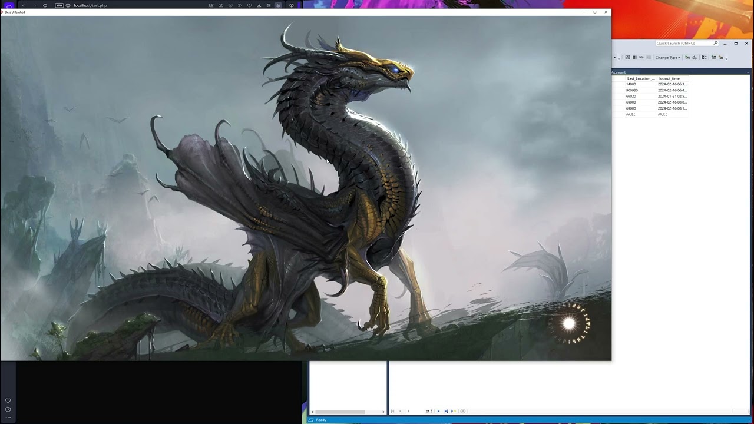754x424 pixels.
Task: Click the Add Group By toolbar icon
Action: click(x=705, y=58)
